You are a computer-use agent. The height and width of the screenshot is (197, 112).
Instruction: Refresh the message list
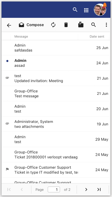pyautogui.click(x=53, y=25)
